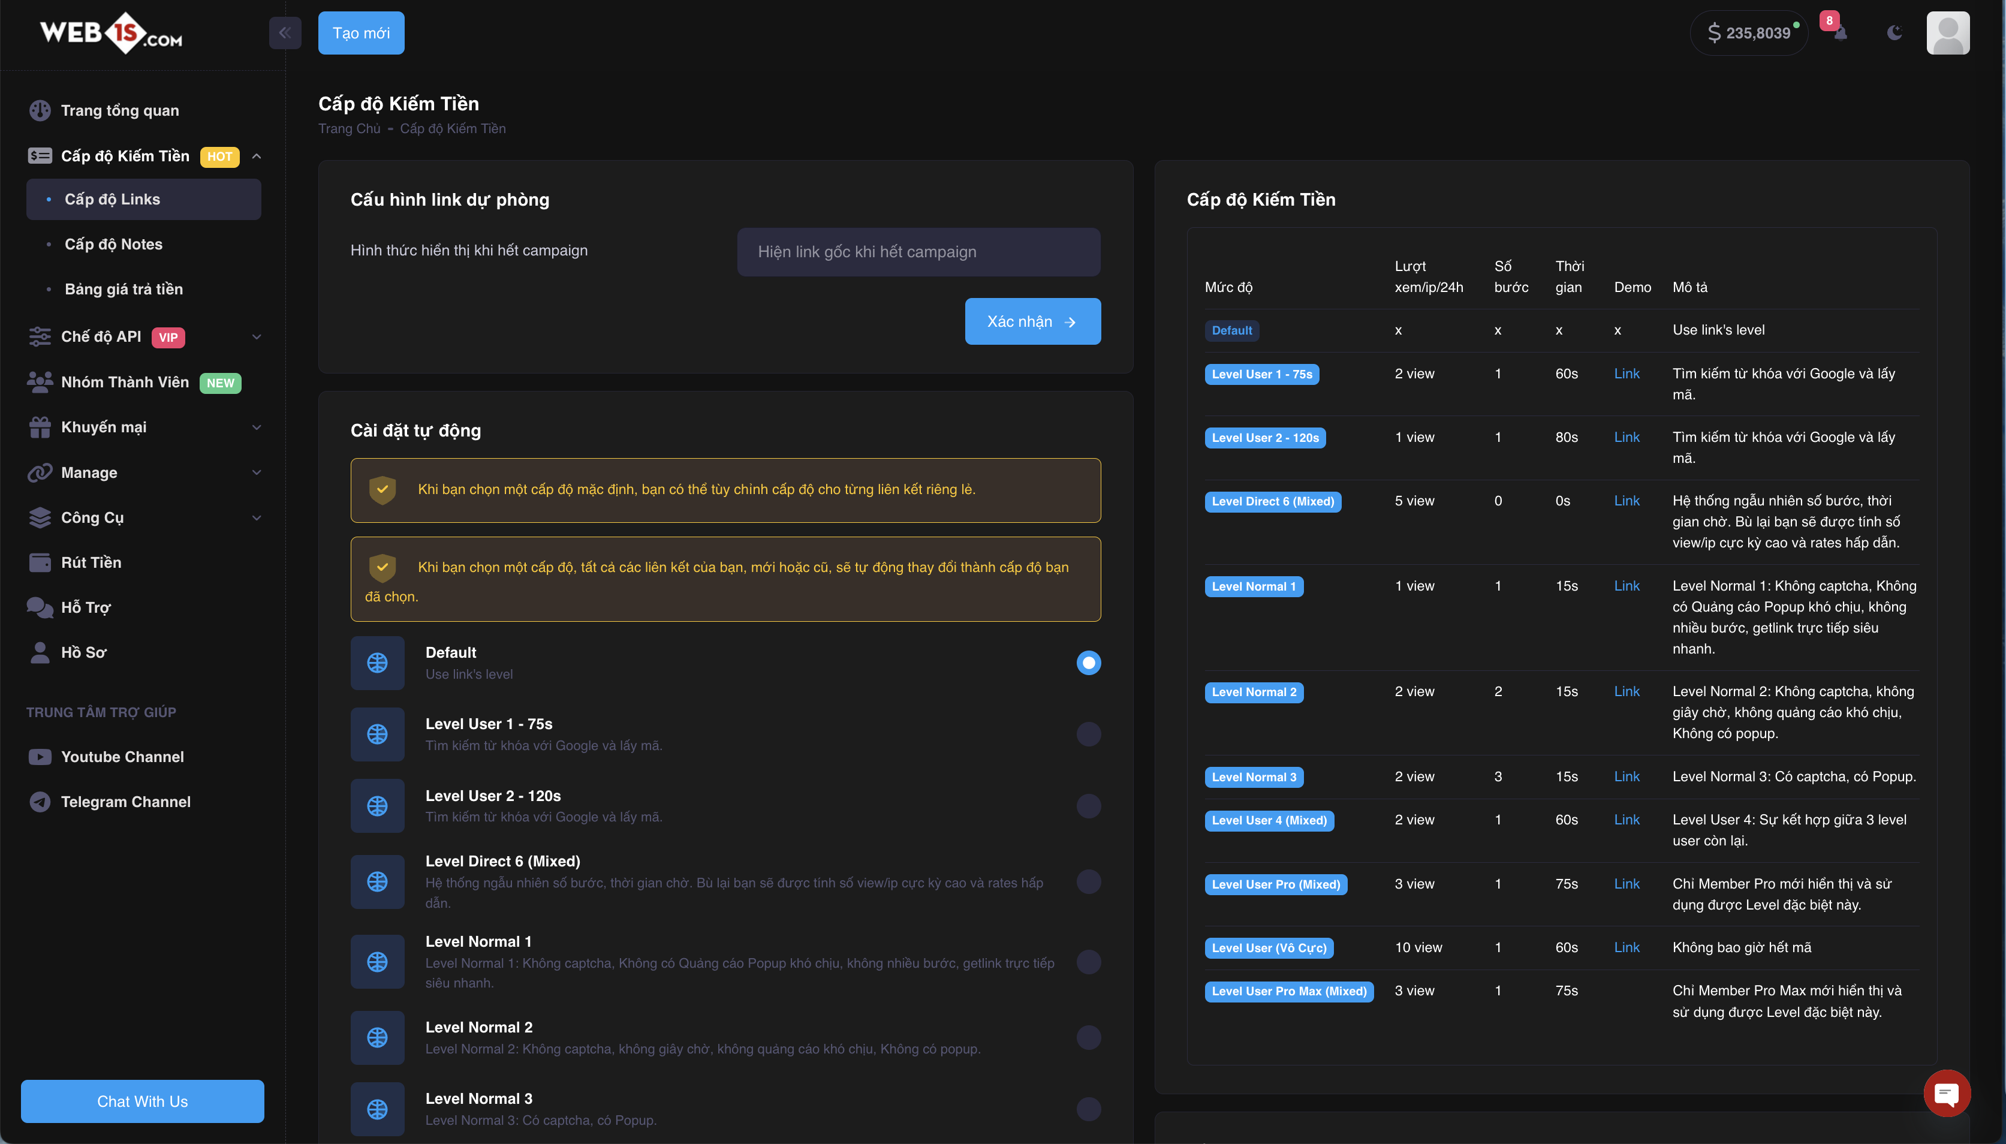Click globe icon of Level User 1 - 75s
Image resolution: width=2006 pixels, height=1144 pixels.
click(x=378, y=734)
